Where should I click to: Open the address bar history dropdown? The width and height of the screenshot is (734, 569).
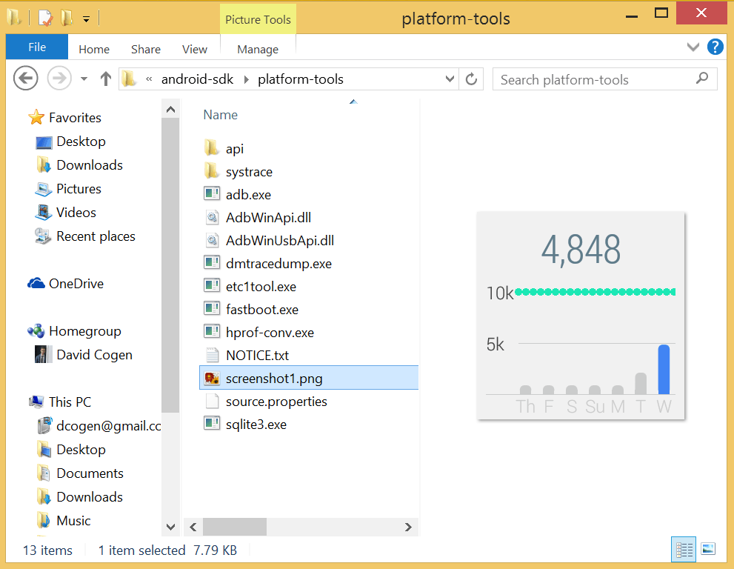[450, 79]
